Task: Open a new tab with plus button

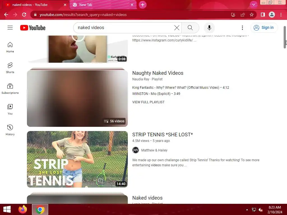Action: [x=143, y=5]
